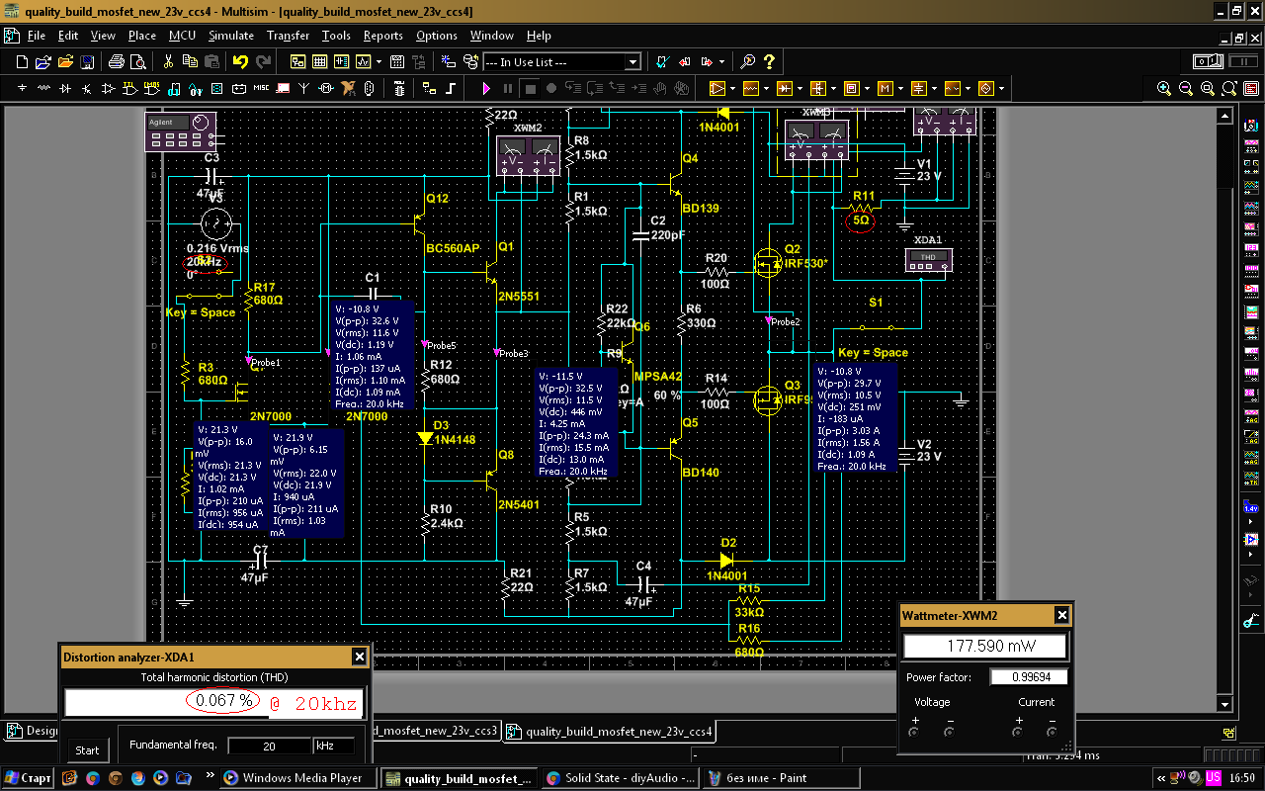
Task: Open the Options menu
Action: [x=437, y=36]
